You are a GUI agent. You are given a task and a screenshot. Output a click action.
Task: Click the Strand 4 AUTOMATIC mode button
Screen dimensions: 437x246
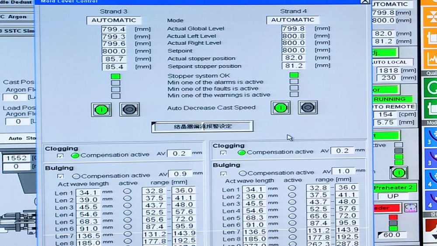click(293, 20)
